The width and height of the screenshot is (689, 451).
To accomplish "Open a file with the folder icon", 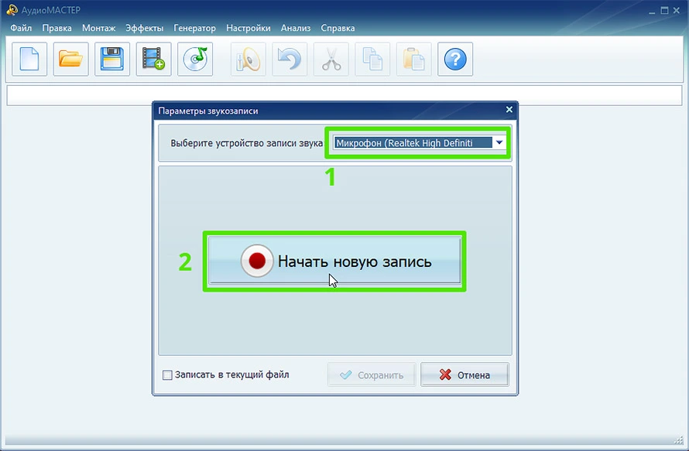I will (x=71, y=60).
